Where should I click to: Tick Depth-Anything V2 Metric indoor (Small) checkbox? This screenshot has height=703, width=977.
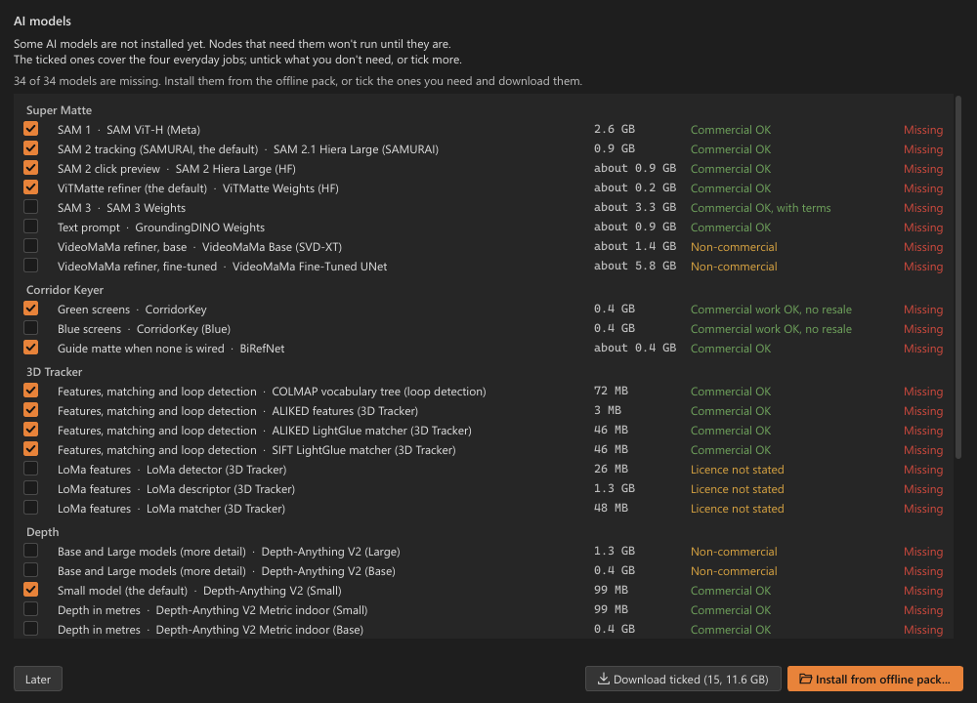pyautogui.click(x=30, y=609)
